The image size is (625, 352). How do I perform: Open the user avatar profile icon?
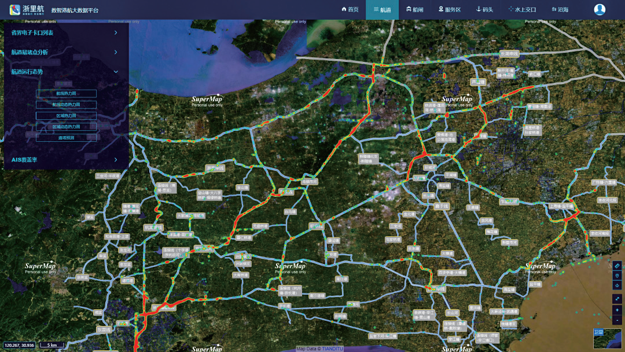coord(600,10)
